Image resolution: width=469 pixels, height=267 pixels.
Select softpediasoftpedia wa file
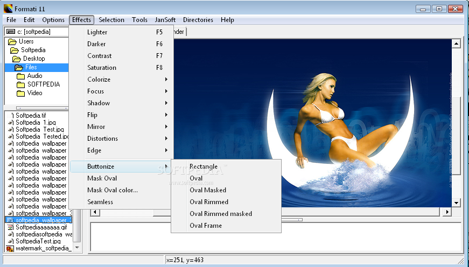pyautogui.click(x=44, y=234)
